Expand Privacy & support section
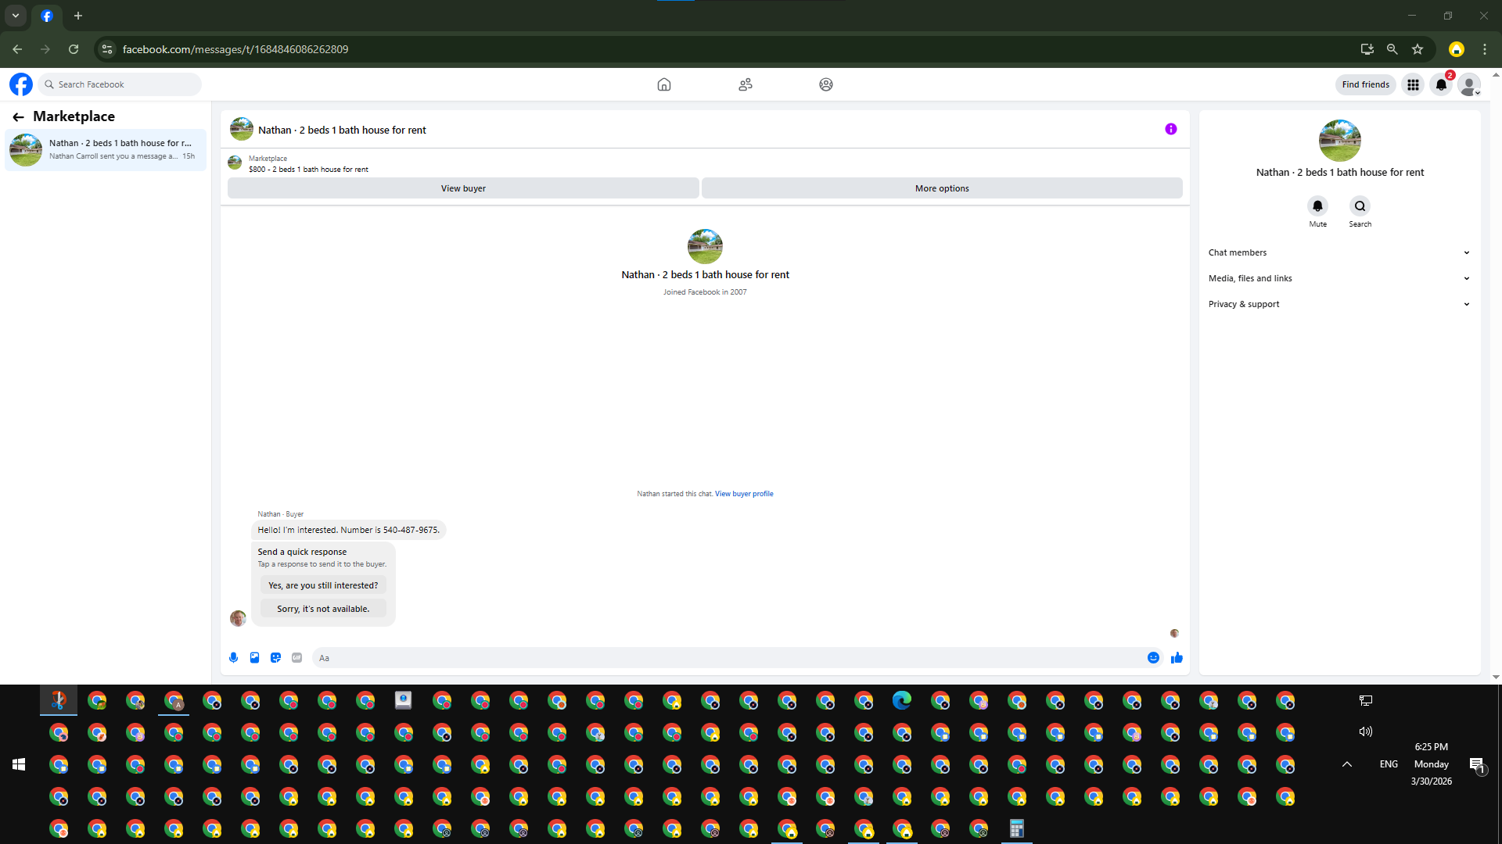Screen dimensions: 1502x844 (x=1339, y=304)
